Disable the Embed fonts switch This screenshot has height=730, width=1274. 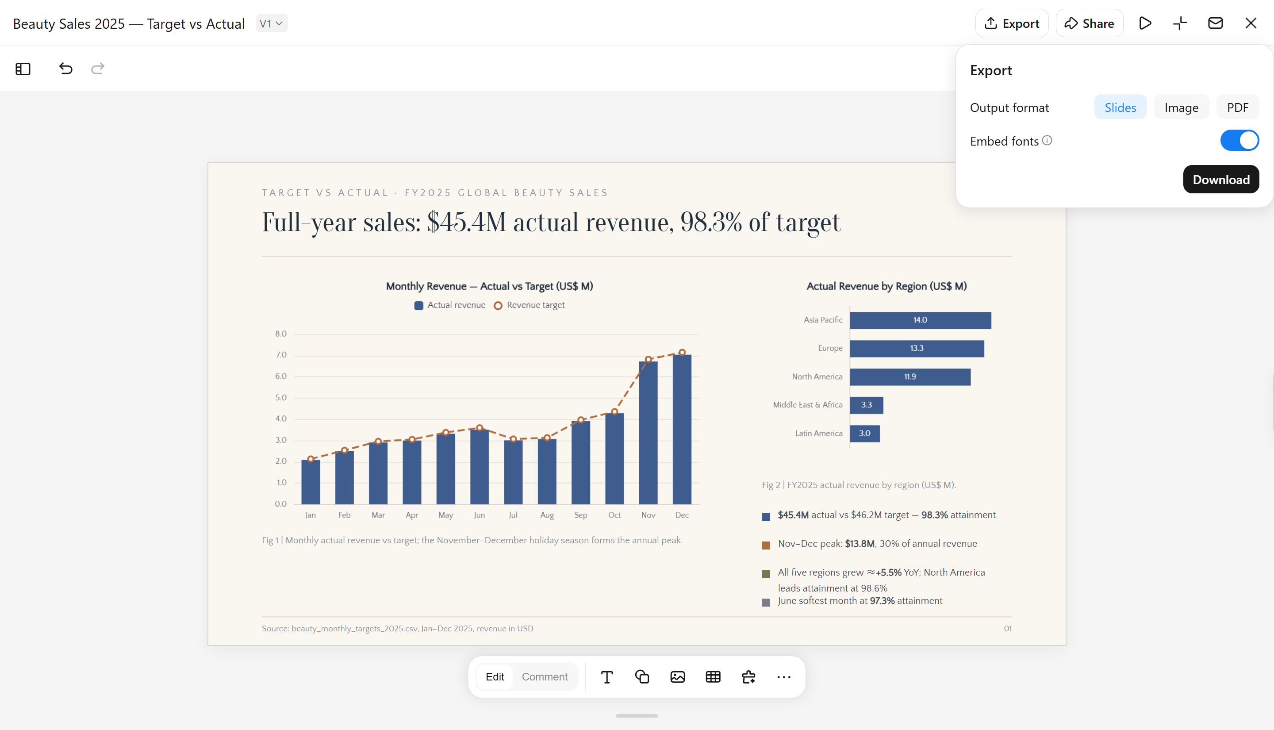(1239, 140)
